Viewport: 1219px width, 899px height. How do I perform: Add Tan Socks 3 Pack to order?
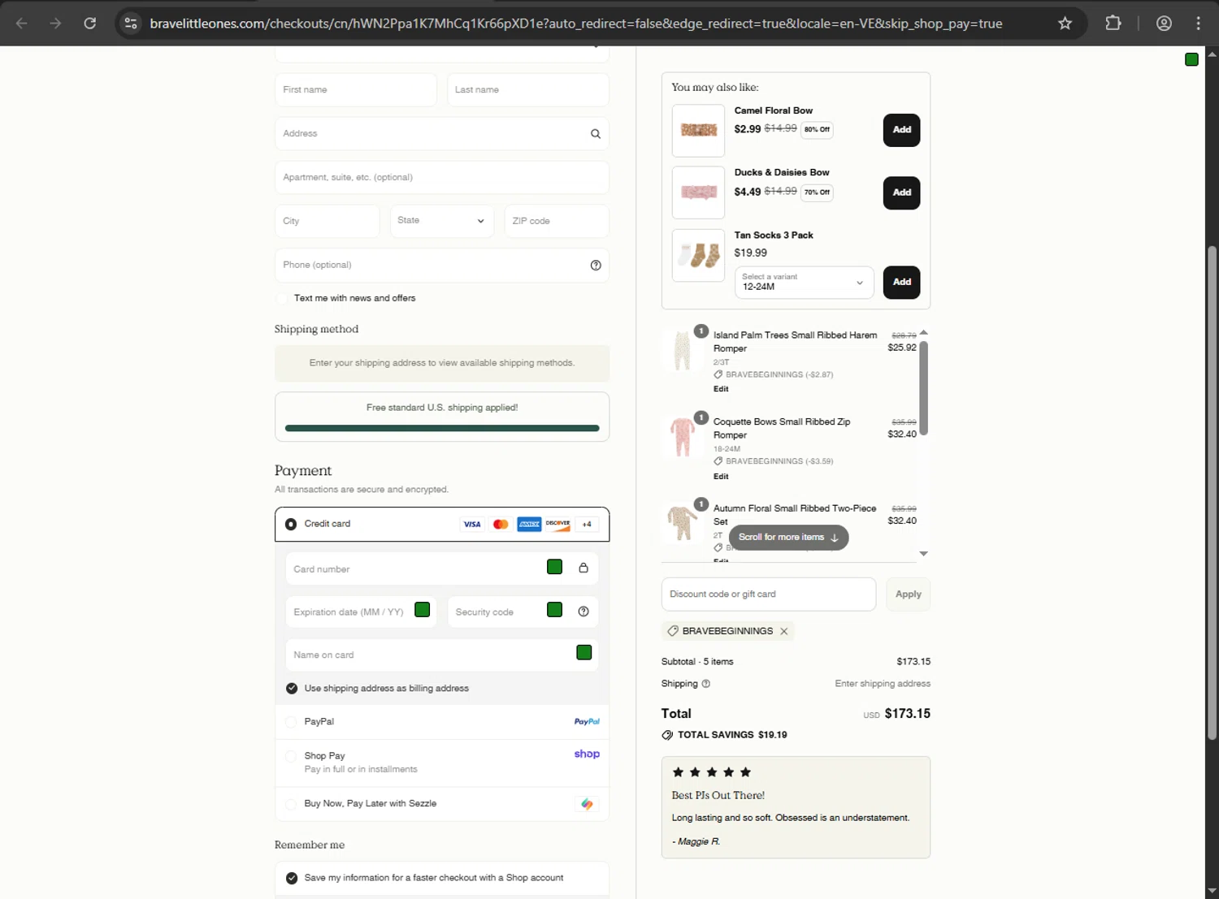tap(901, 283)
